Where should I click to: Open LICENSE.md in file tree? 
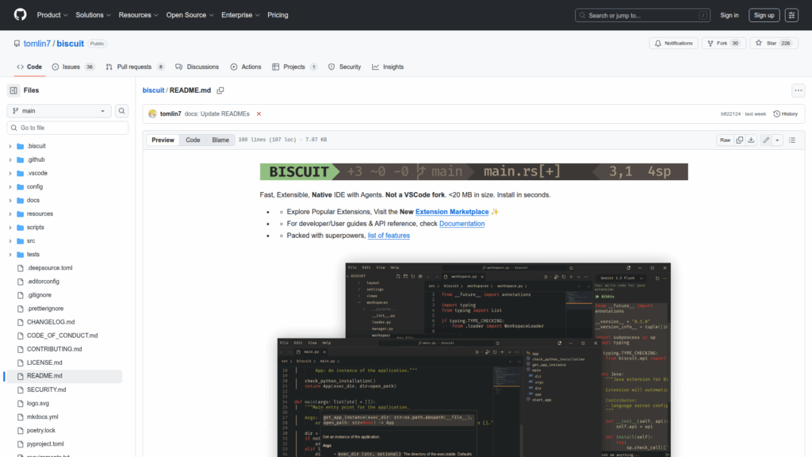coord(44,363)
